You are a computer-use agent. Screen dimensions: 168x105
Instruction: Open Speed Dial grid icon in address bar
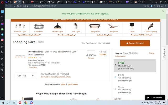18,6
